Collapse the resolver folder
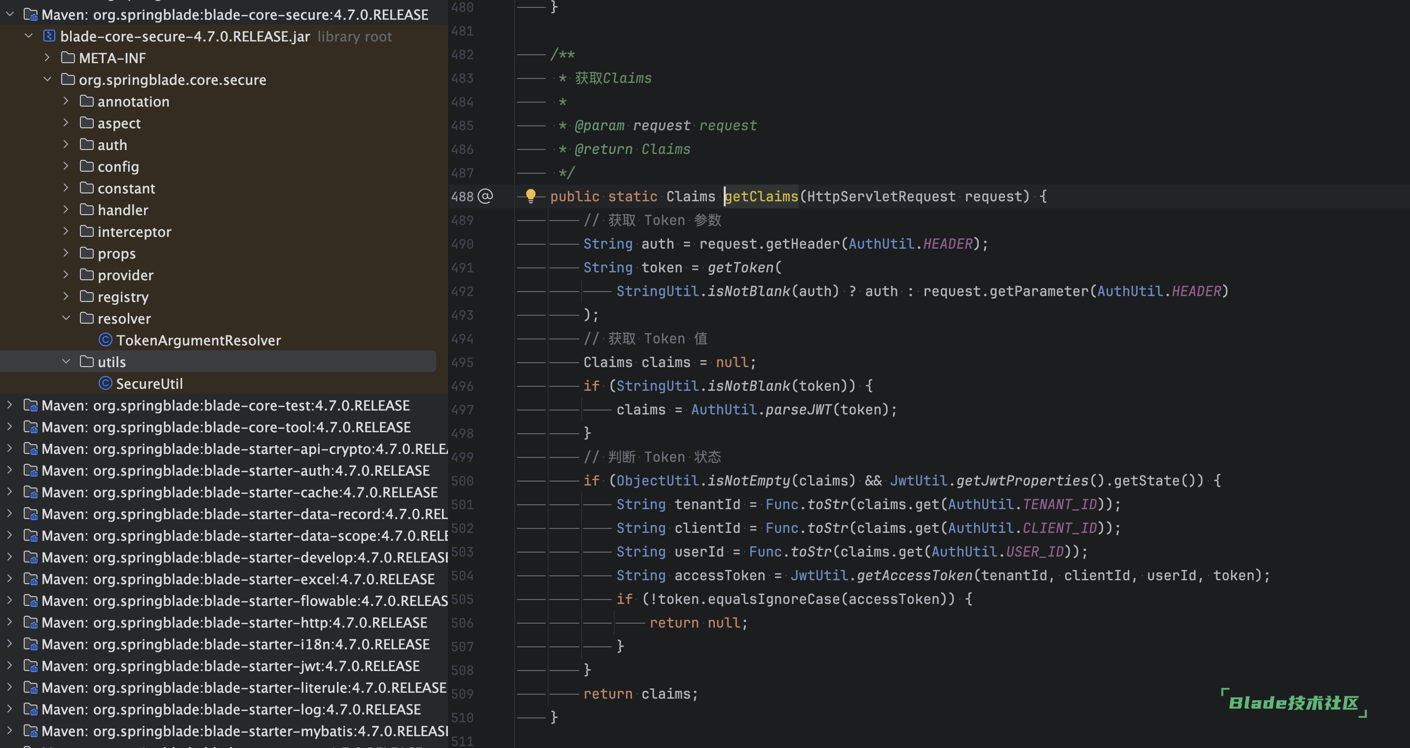The image size is (1410, 748). pos(66,318)
